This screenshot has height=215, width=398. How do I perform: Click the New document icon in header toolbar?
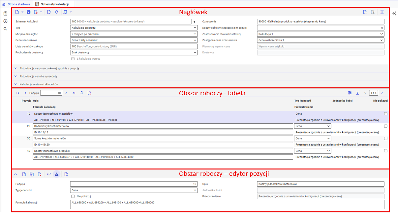[x=17, y=12]
